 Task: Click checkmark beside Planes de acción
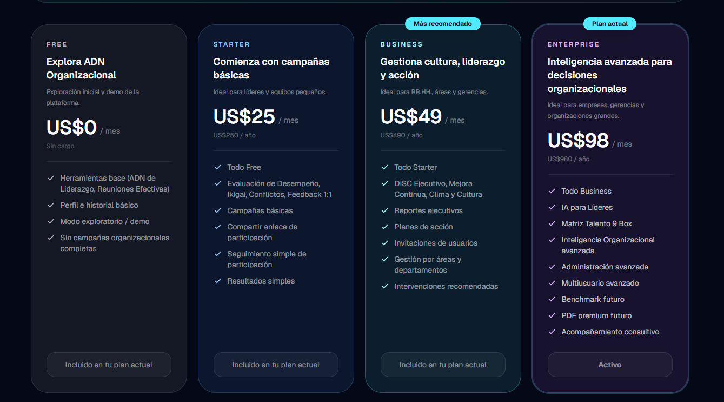[x=385, y=227]
